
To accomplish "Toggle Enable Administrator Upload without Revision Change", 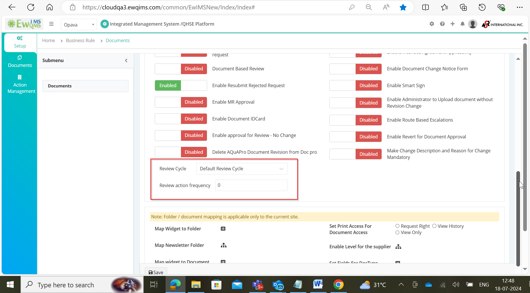I will tap(356, 103).
